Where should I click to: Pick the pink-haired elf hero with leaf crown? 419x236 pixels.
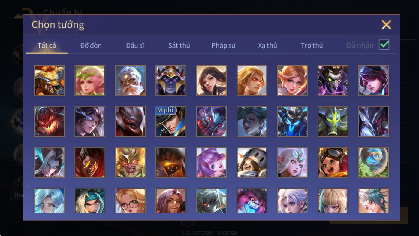pos(90,81)
